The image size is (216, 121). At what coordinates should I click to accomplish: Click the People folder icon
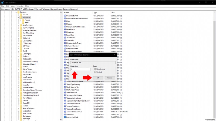23,20
